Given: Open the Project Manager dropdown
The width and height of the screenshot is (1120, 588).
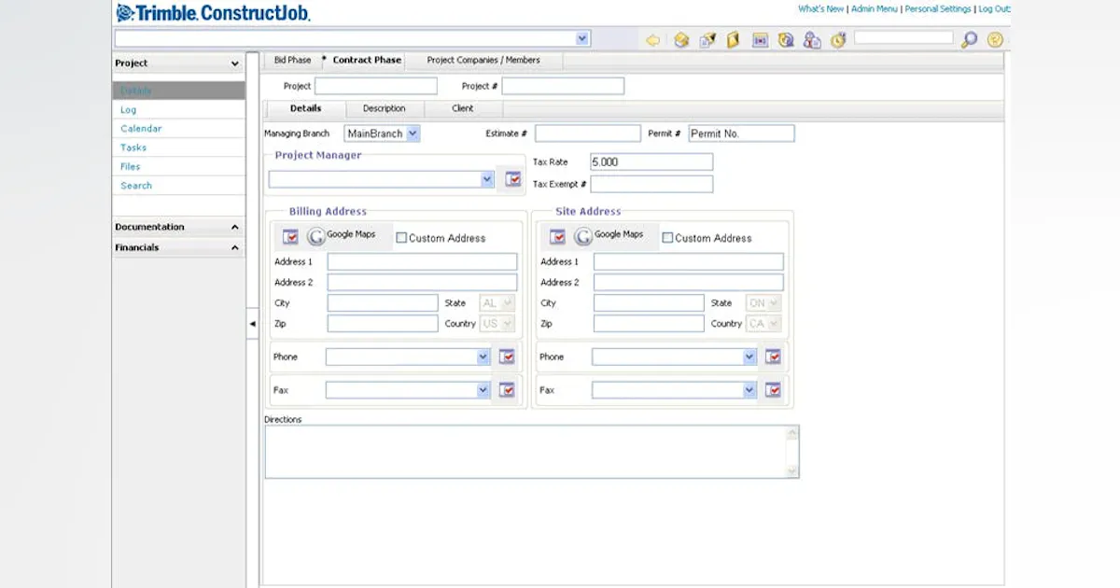Looking at the screenshot, I should click(x=487, y=179).
